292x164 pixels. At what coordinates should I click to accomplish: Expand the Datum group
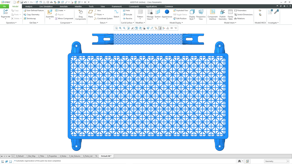pyautogui.click(x=103, y=23)
